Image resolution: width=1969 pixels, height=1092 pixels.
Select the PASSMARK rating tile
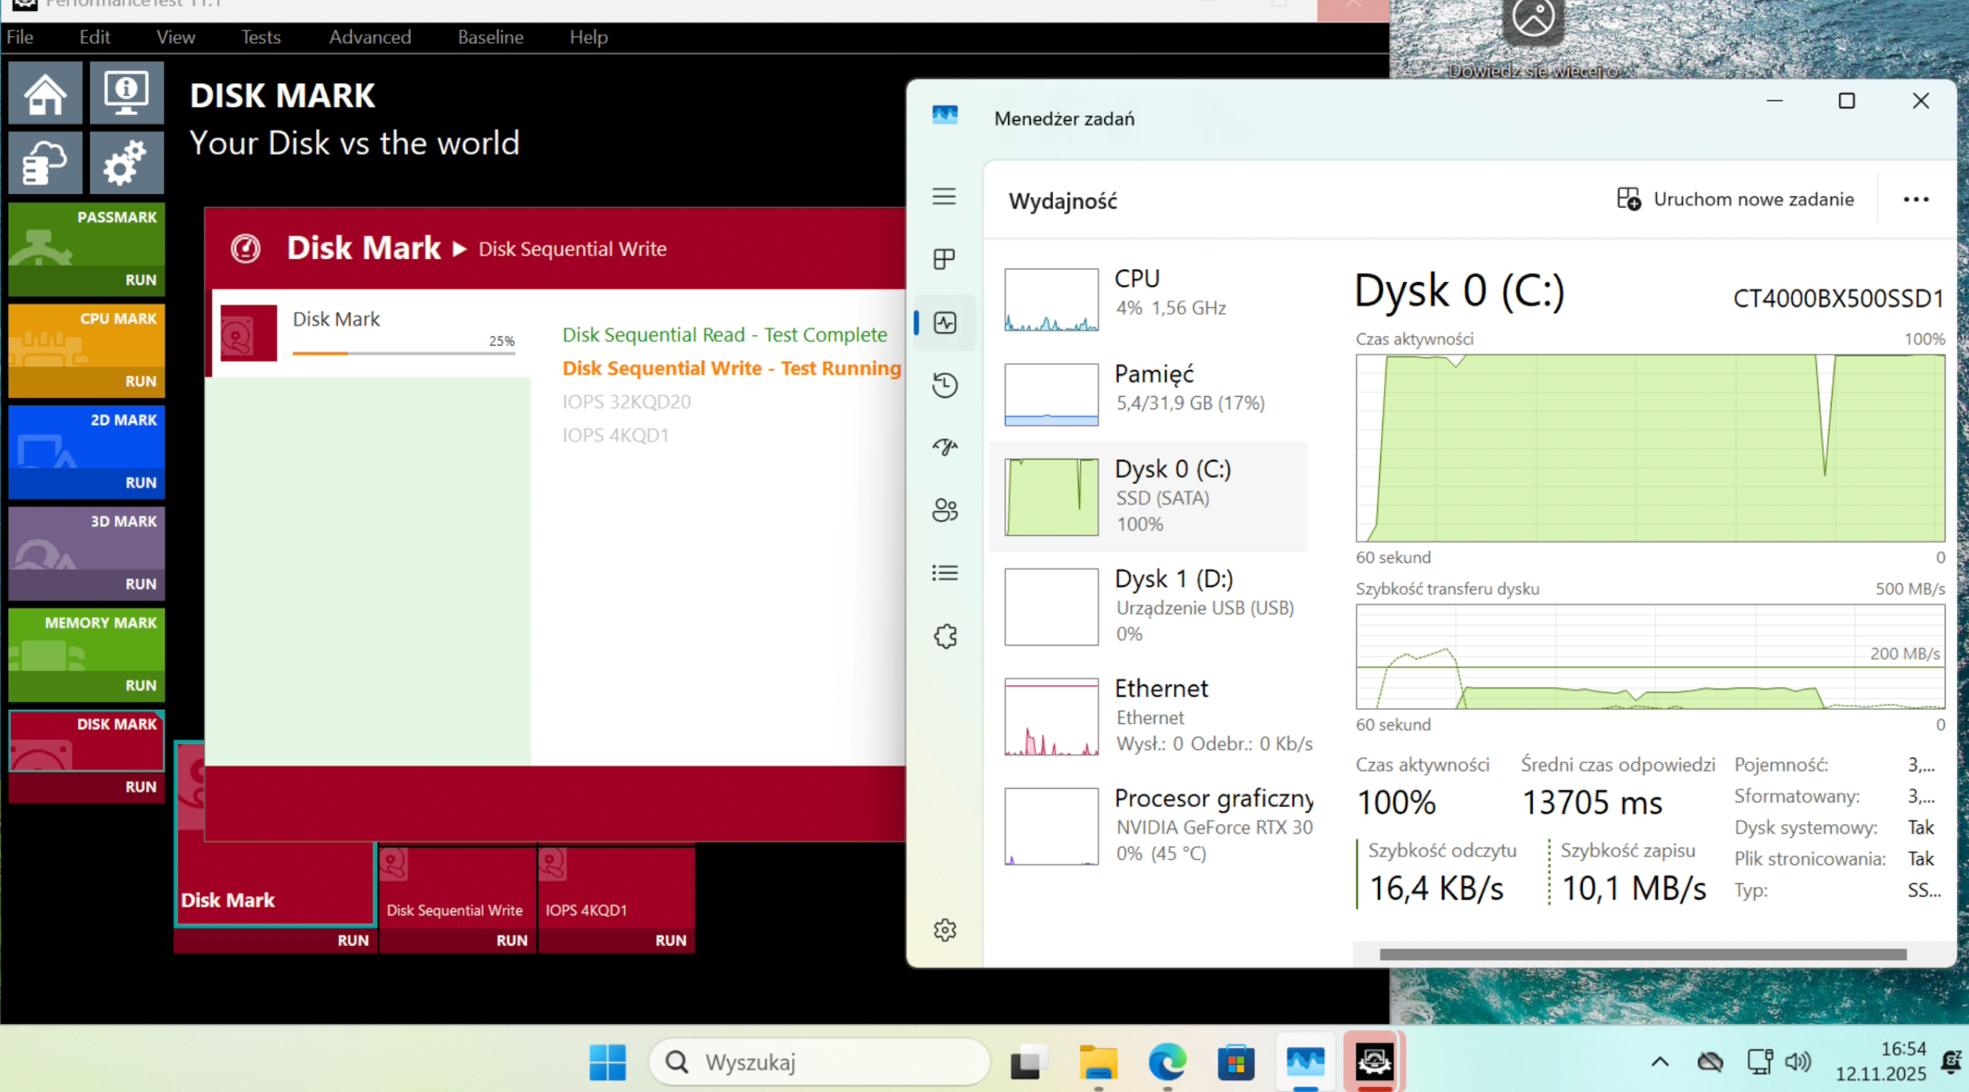pos(86,235)
